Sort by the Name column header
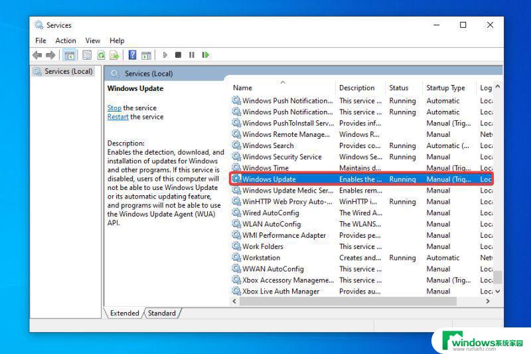This screenshot has width=531, height=354. (x=283, y=88)
